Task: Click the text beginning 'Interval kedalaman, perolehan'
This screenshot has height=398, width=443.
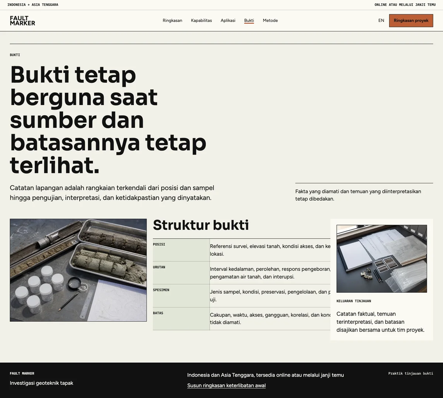Action: [270, 273]
